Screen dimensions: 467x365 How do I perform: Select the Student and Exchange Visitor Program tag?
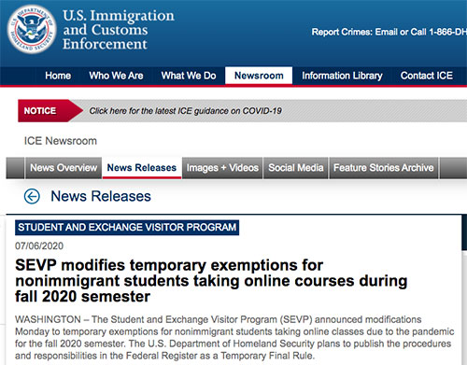(x=127, y=228)
